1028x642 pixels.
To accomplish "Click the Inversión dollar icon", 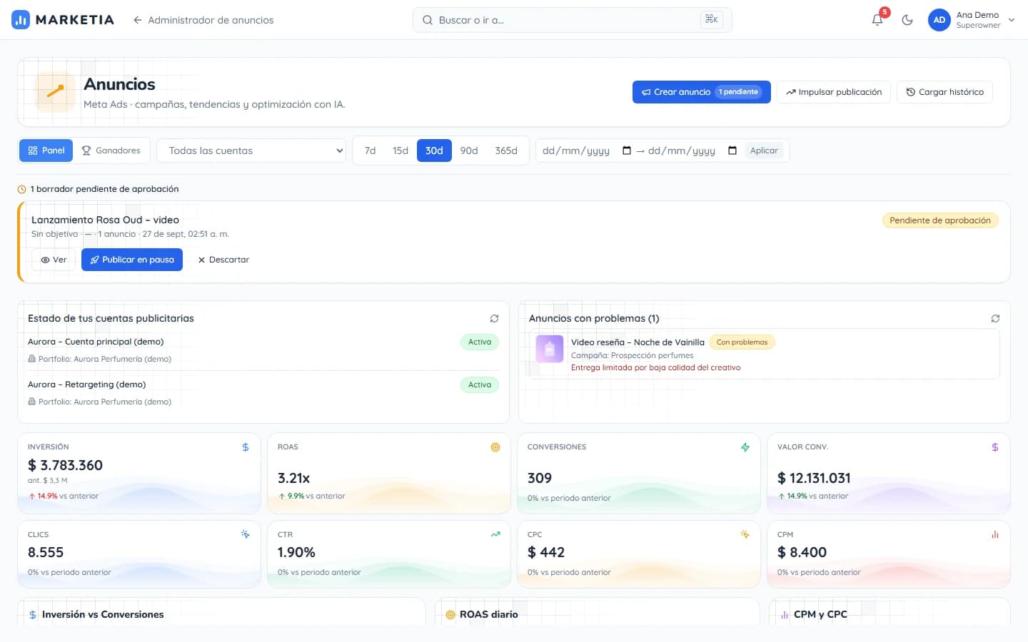I will (x=246, y=447).
